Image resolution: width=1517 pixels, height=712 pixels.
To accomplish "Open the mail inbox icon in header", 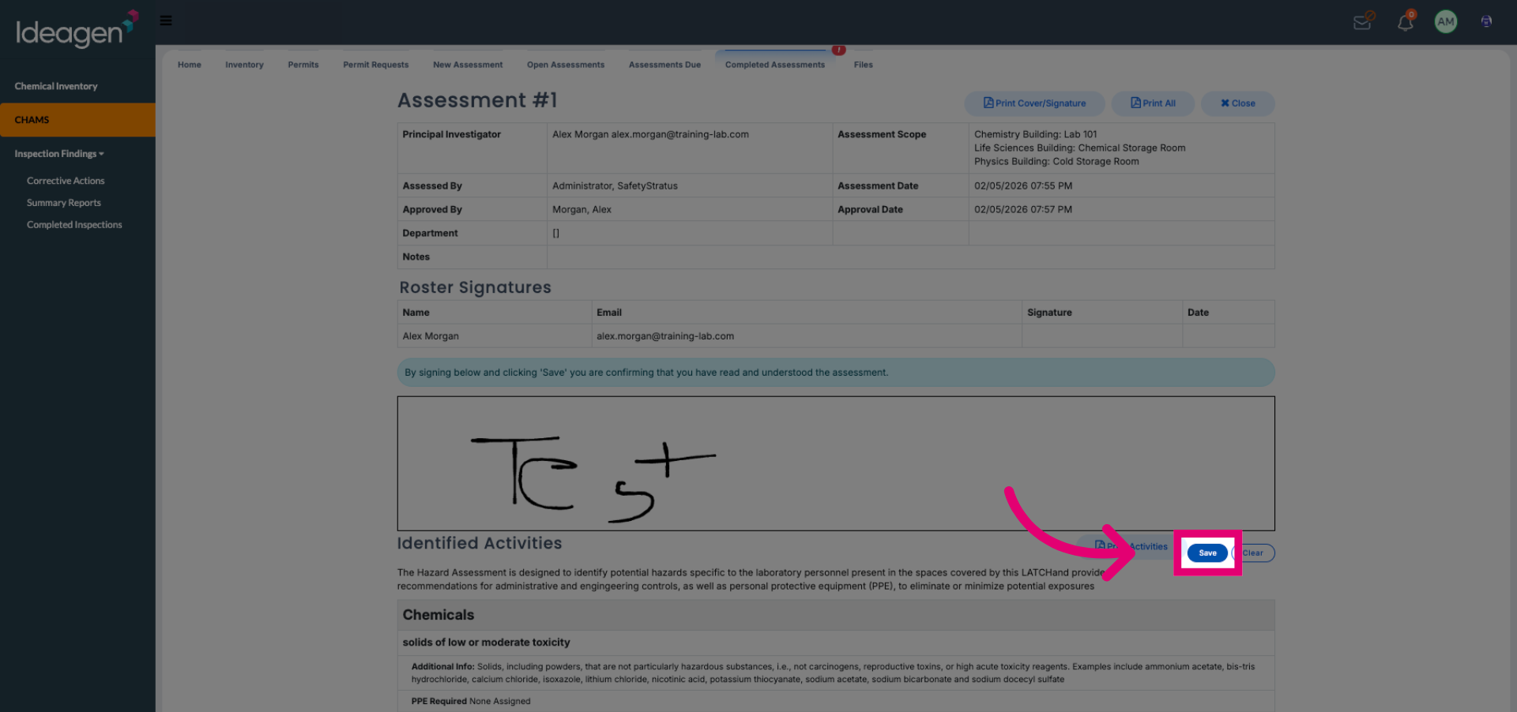I will pyautogui.click(x=1363, y=21).
